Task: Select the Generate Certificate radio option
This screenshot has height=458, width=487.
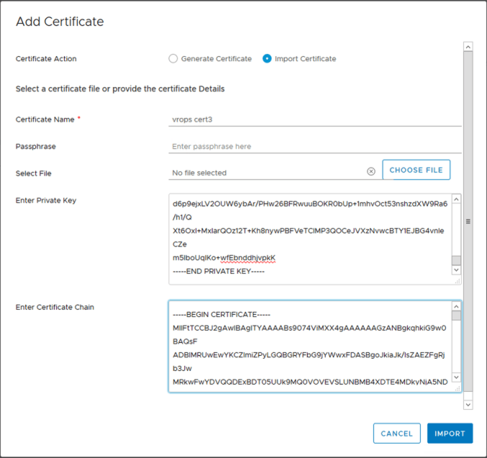Action: click(x=173, y=59)
